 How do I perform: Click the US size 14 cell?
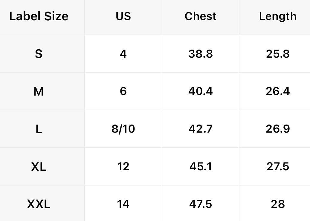pos(123,204)
